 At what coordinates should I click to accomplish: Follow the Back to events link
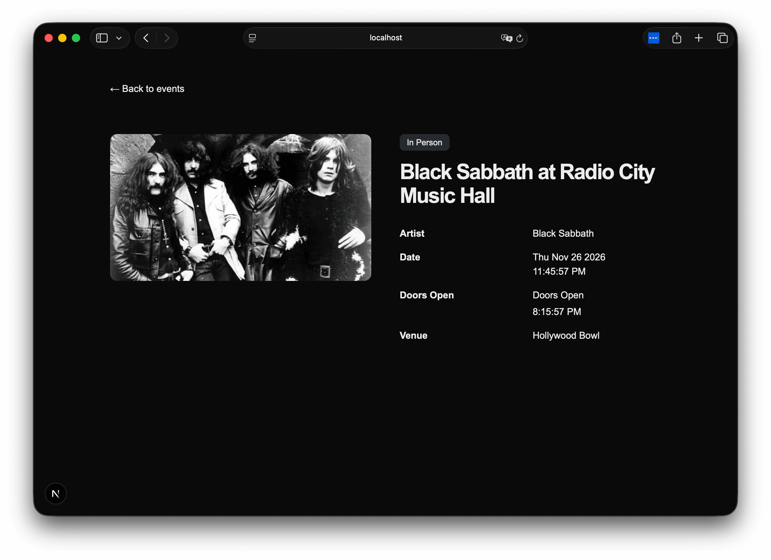click(x=147, y=89)
